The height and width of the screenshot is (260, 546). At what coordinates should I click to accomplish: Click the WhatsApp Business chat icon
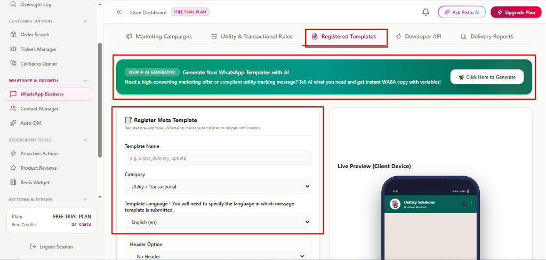(x=13, y=94)
